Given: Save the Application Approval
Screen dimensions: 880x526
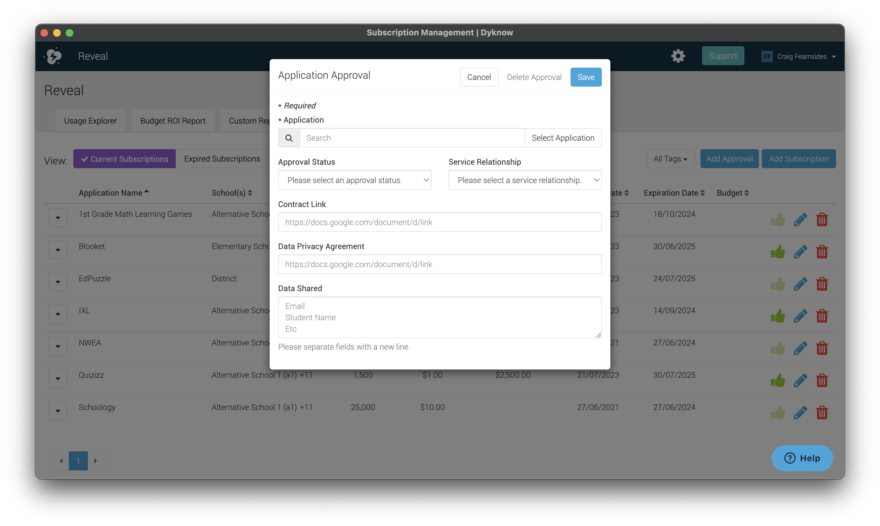Looking at the screenshot, I should 586,77.
